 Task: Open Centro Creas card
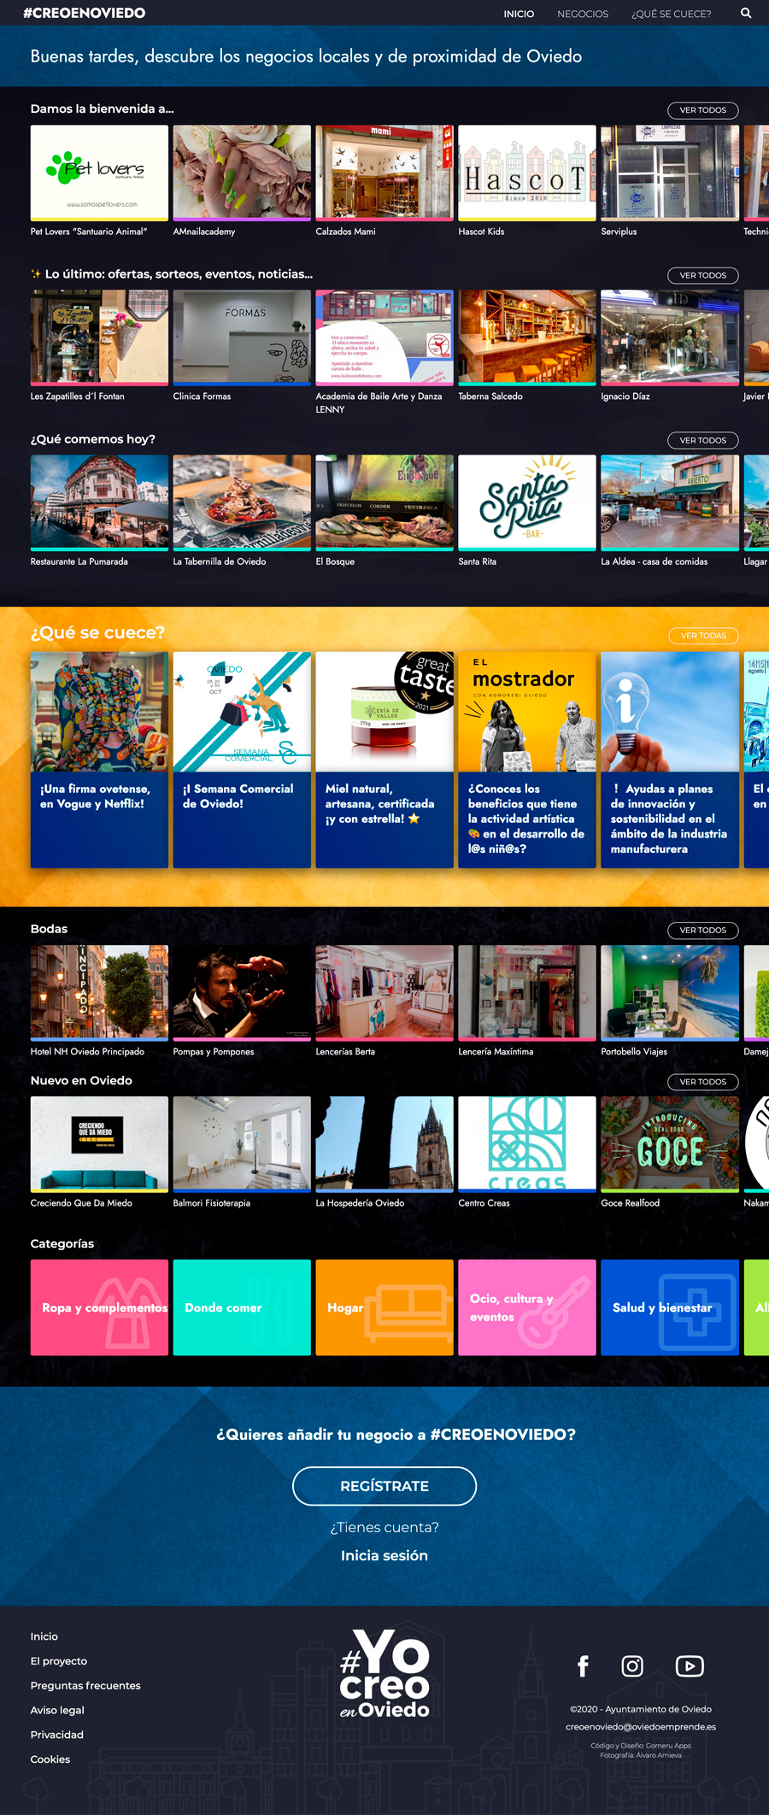point(527,1152)
